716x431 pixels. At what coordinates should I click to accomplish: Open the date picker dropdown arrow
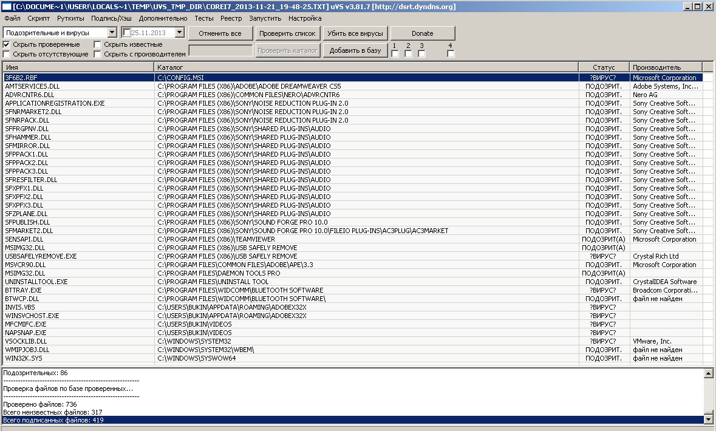pyautogui.click(x=180, y=32)
